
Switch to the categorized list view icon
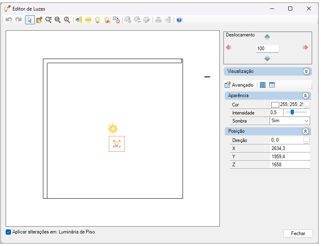[x=263, y=85]
